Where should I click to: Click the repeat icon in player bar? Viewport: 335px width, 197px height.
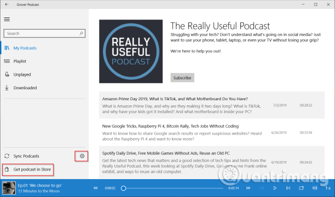click(x=301, y=188)
